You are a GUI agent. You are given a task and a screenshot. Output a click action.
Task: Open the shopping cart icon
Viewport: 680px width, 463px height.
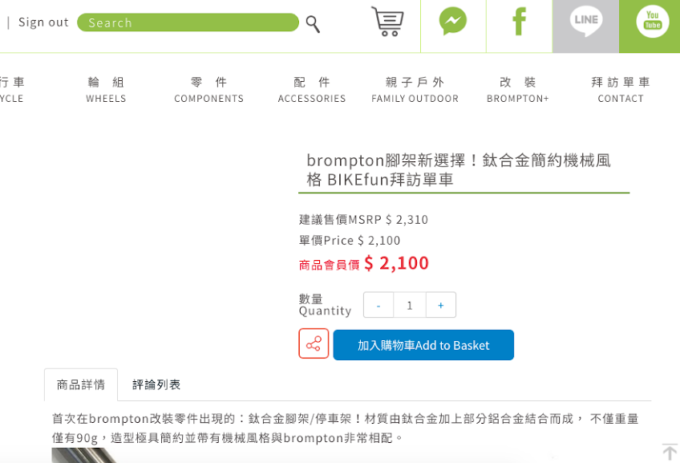click(387, 21)
